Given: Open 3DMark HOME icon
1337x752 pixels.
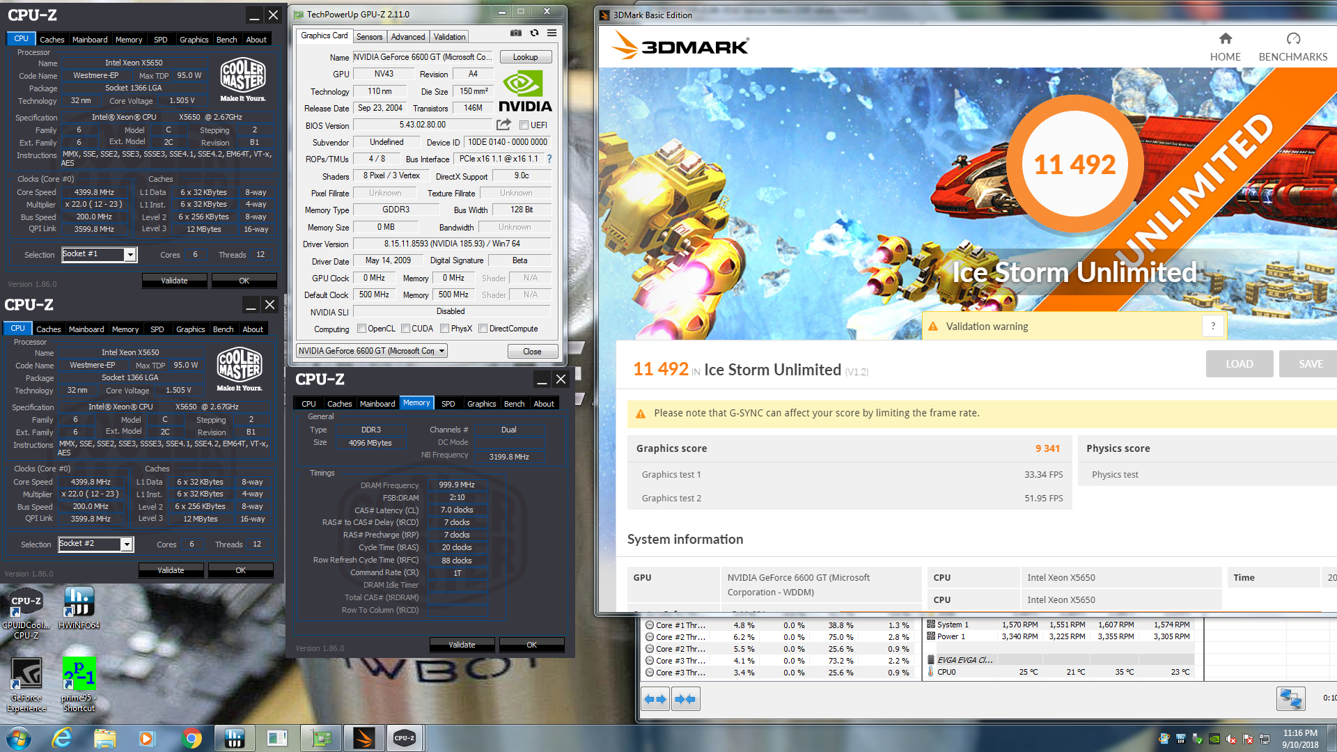Looking at the screenshot, I should click(x=1225, y=38).
